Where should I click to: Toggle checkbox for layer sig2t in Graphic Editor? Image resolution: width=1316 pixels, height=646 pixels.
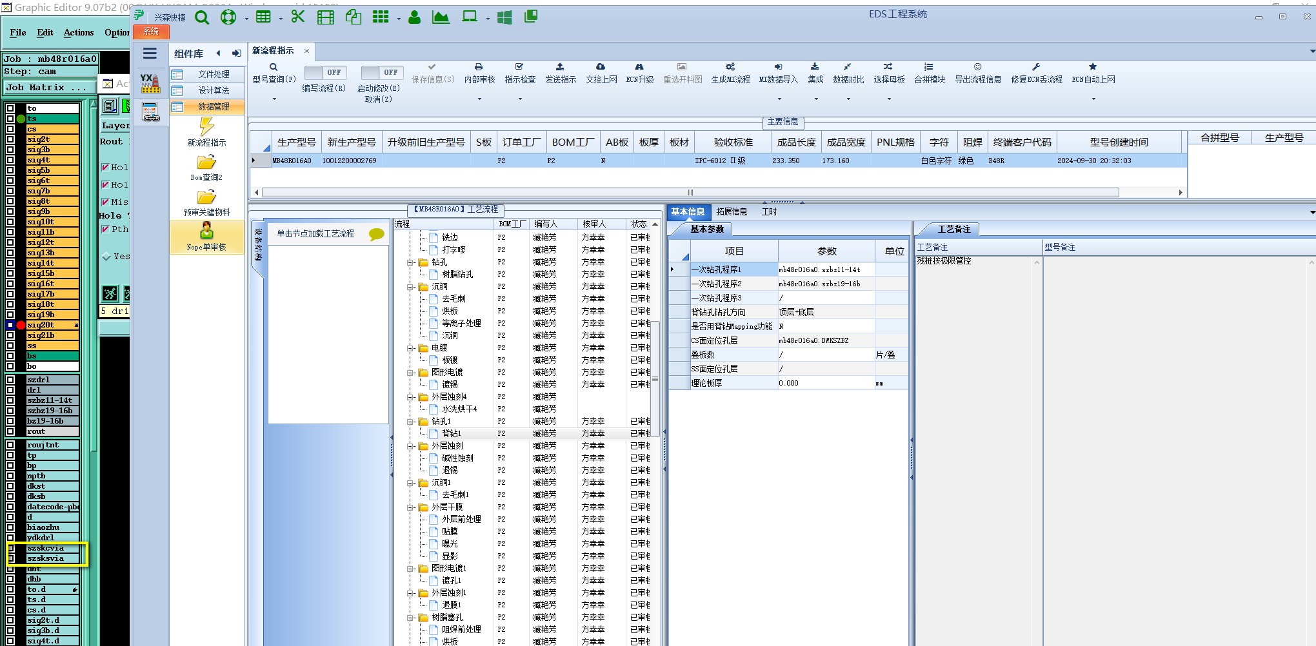point(10,139)
